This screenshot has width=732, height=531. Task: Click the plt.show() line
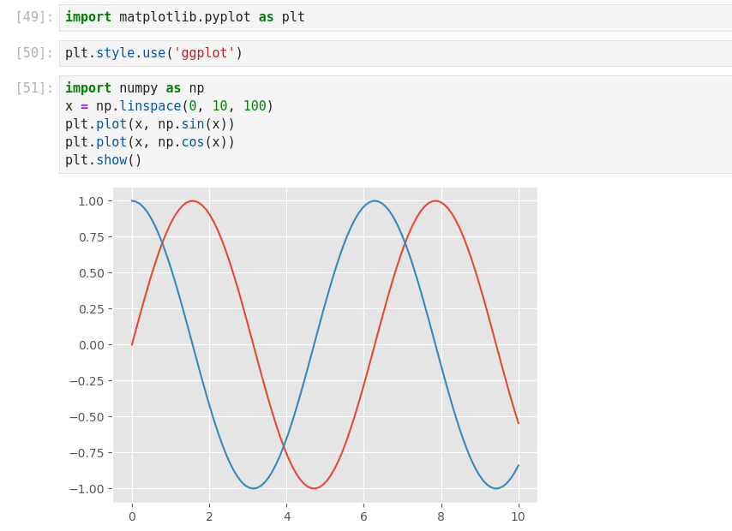click(x=104, y=160)
